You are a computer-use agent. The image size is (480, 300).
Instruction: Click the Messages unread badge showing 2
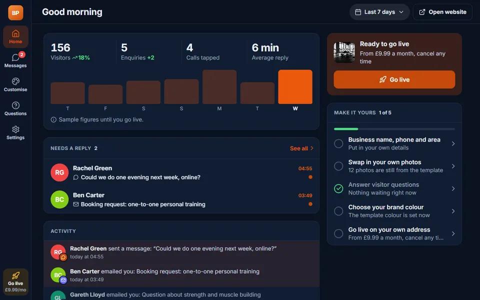pos(21,54)
